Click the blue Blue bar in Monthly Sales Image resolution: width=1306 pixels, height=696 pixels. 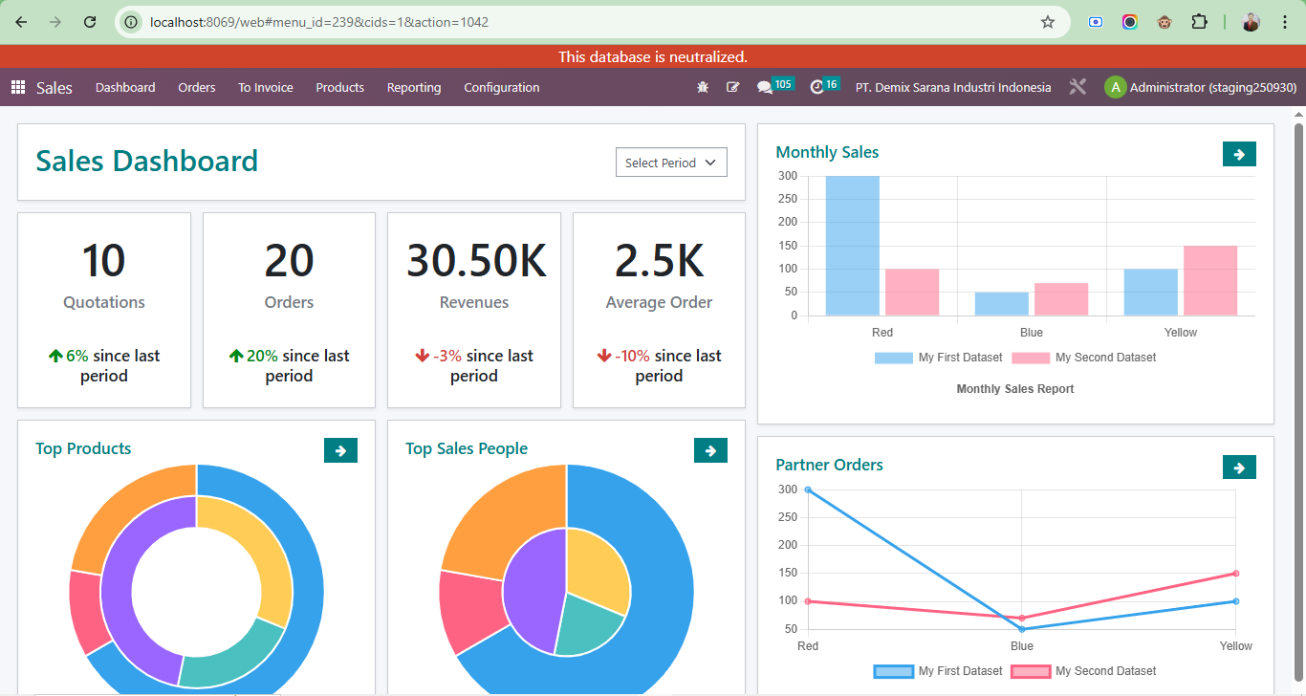[1002, 303]
